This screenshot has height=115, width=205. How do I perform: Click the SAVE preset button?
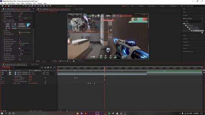point(8,26)
